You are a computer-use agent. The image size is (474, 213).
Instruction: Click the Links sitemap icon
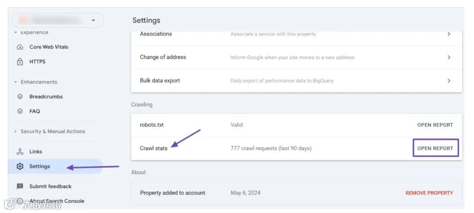pos(20,152)
